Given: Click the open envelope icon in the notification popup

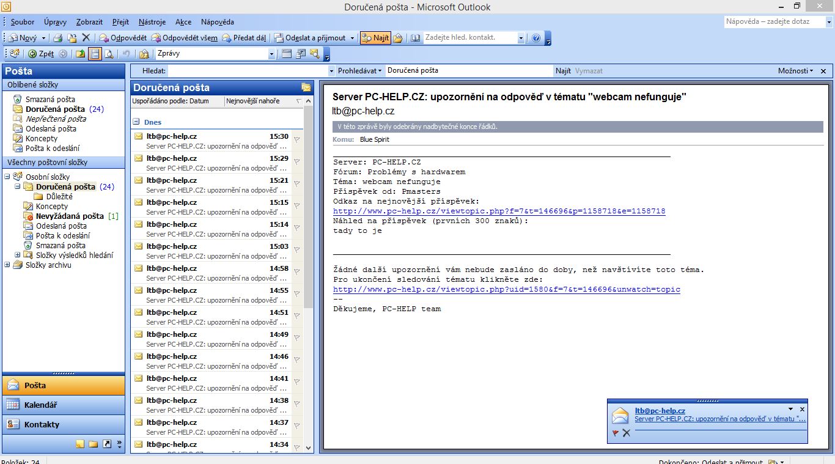Looking at the screenshot, I should click(620, 415).
